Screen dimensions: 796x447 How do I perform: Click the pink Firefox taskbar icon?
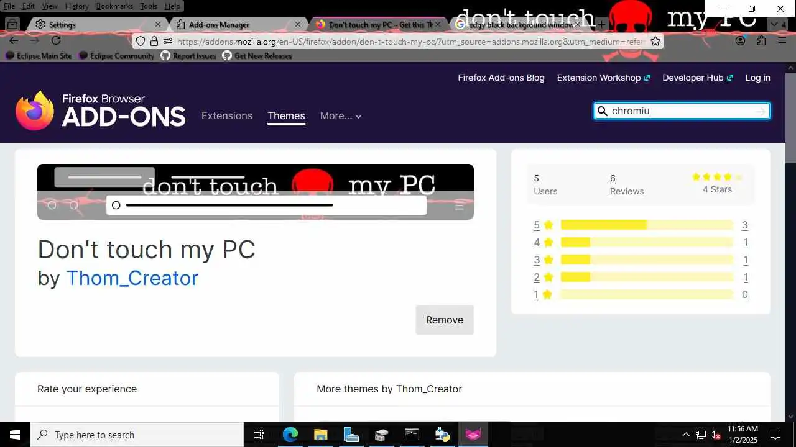473,435
